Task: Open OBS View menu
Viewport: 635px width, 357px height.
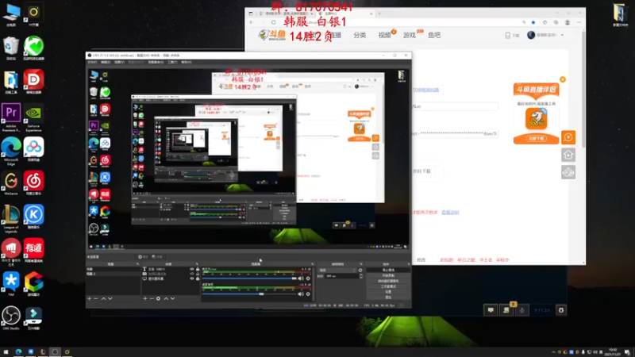Action: [120, 63]
